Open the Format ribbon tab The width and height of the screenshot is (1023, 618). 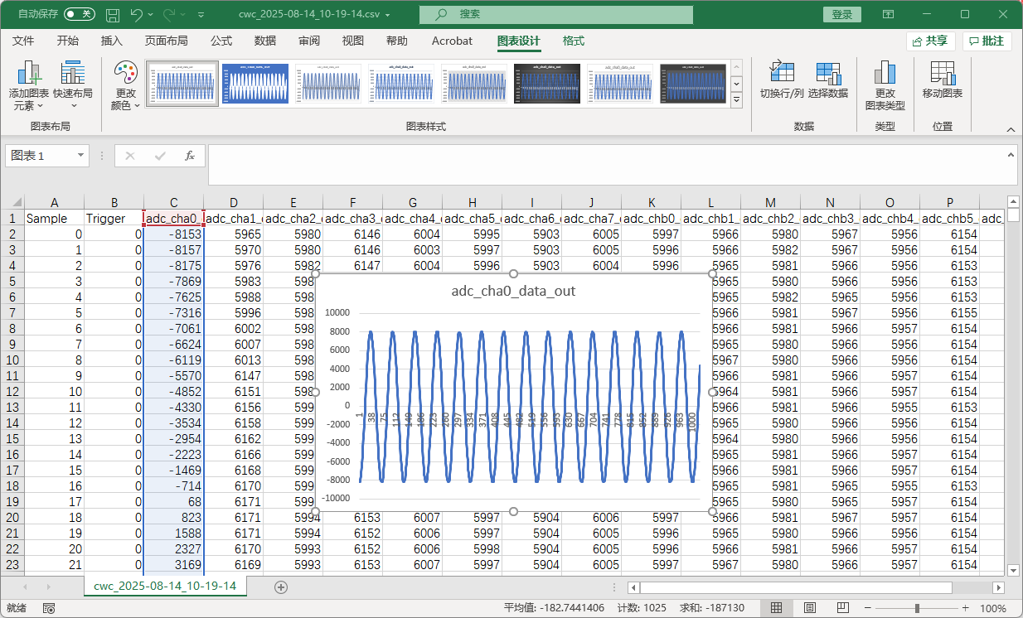click(573, 41)
